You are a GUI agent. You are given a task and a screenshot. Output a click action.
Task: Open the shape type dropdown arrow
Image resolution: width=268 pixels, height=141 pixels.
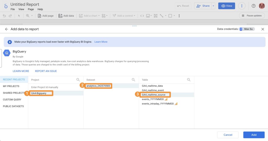point(174,16)
